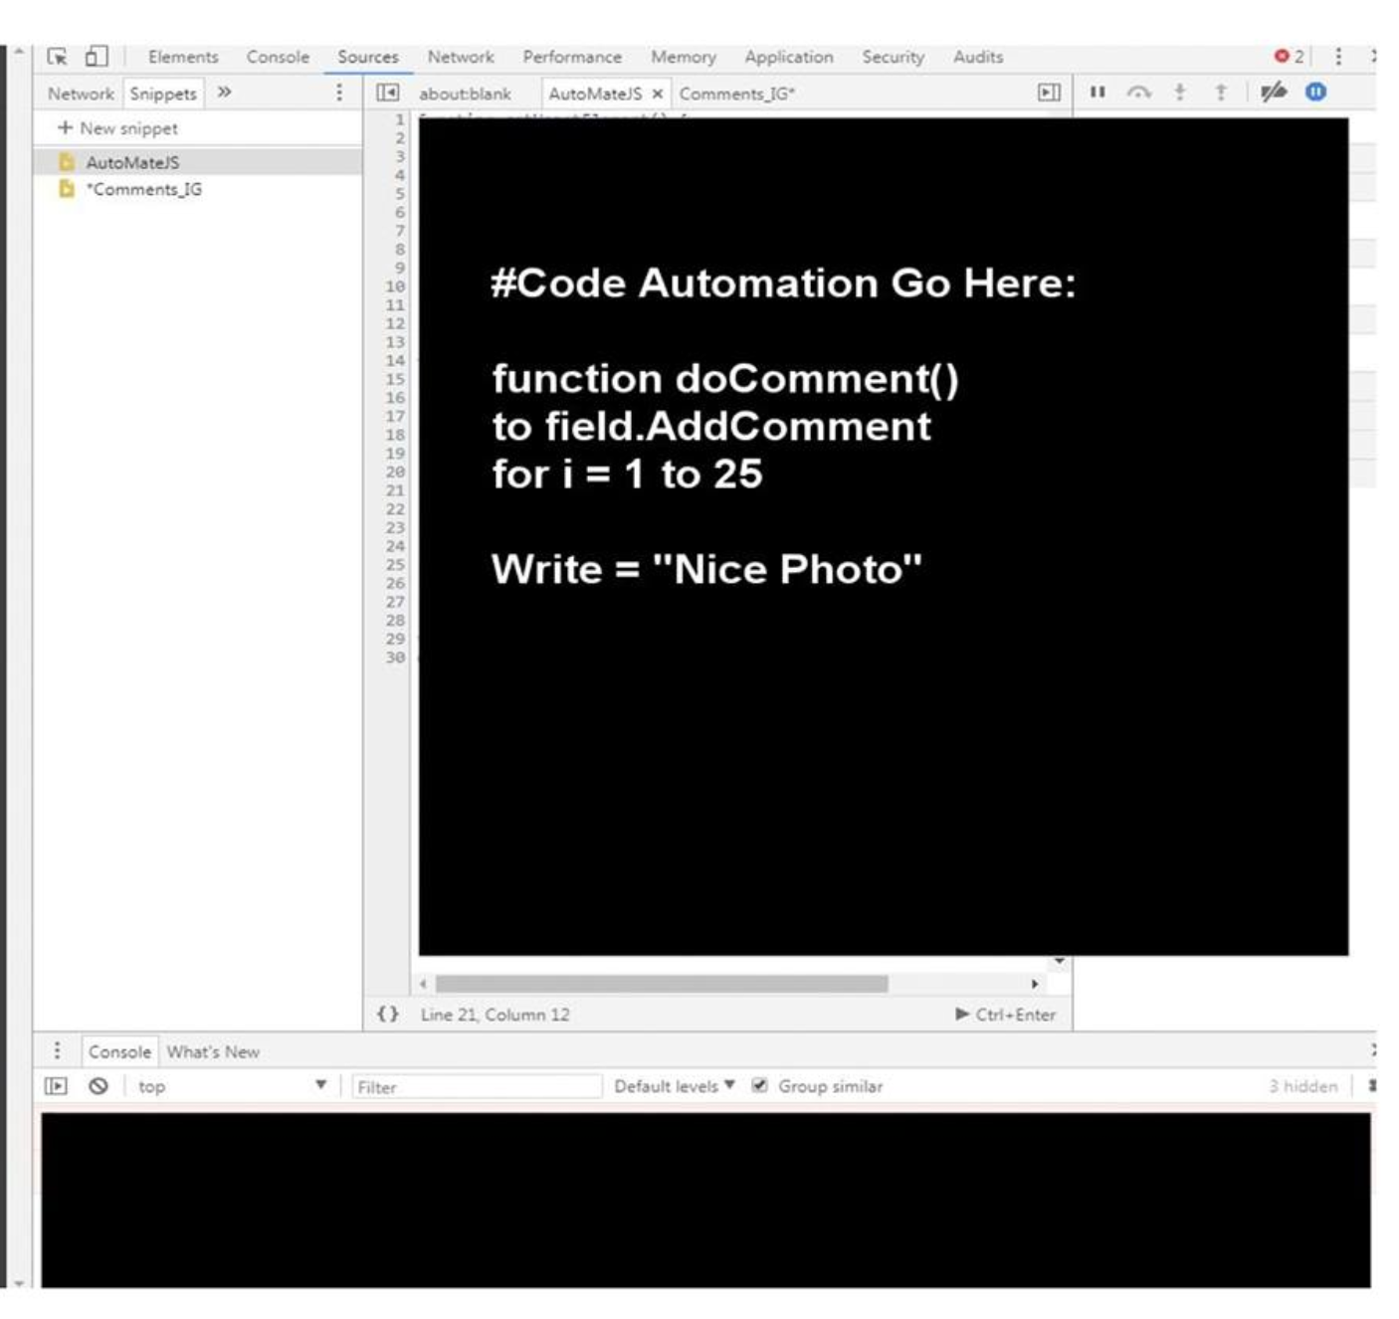Activate the inspect element picker icon
The width and height of the screenshot is (1399, 1319).
(58, 57)
